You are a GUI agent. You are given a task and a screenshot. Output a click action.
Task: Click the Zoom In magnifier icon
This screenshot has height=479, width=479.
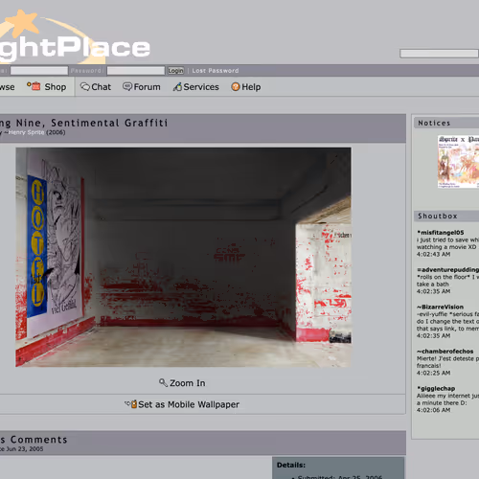[163, 382]
